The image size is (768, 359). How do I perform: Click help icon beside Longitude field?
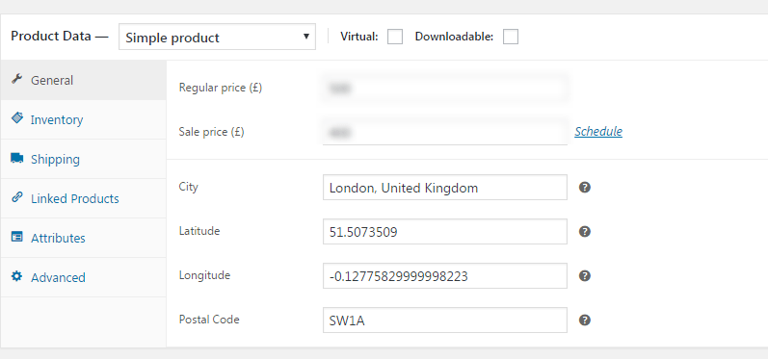584,276
